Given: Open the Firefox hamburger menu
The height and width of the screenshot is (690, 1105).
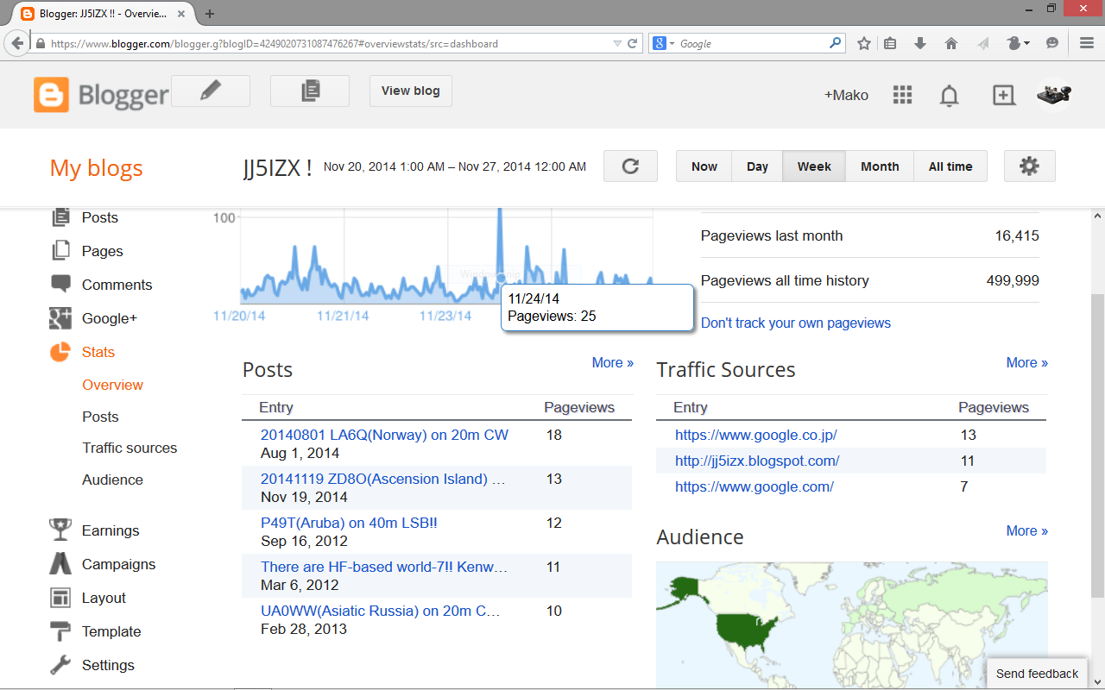Looking at the screenshot, I should pyautogui.click(x=1087, y=43).
